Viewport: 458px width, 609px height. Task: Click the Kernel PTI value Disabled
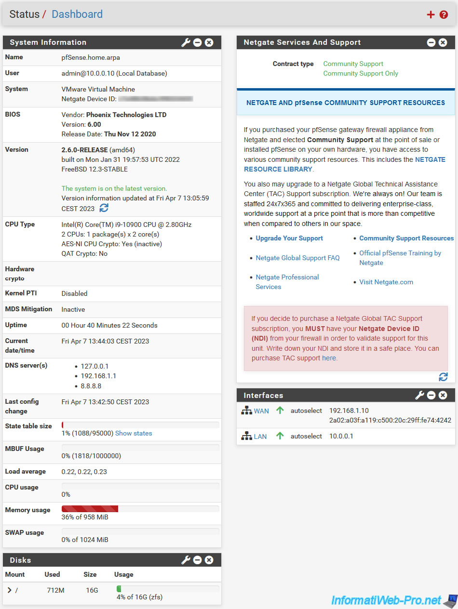click(75, 293)
